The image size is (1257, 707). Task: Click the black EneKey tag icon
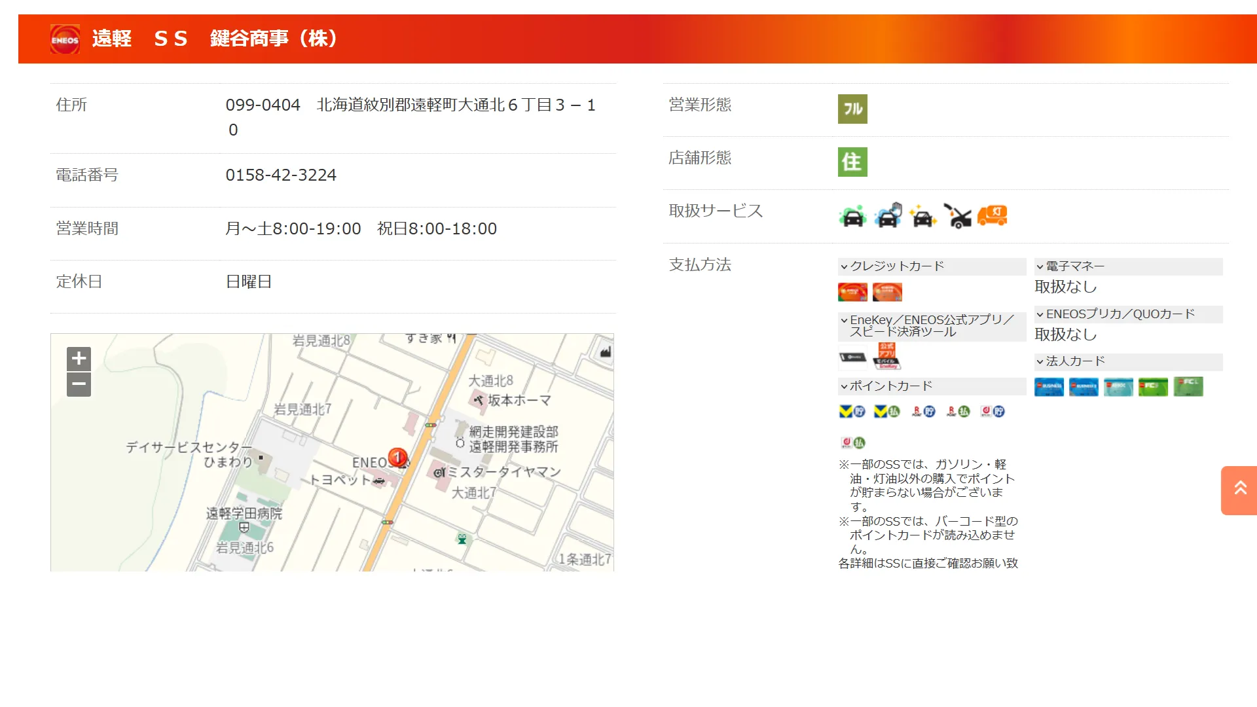852,357
